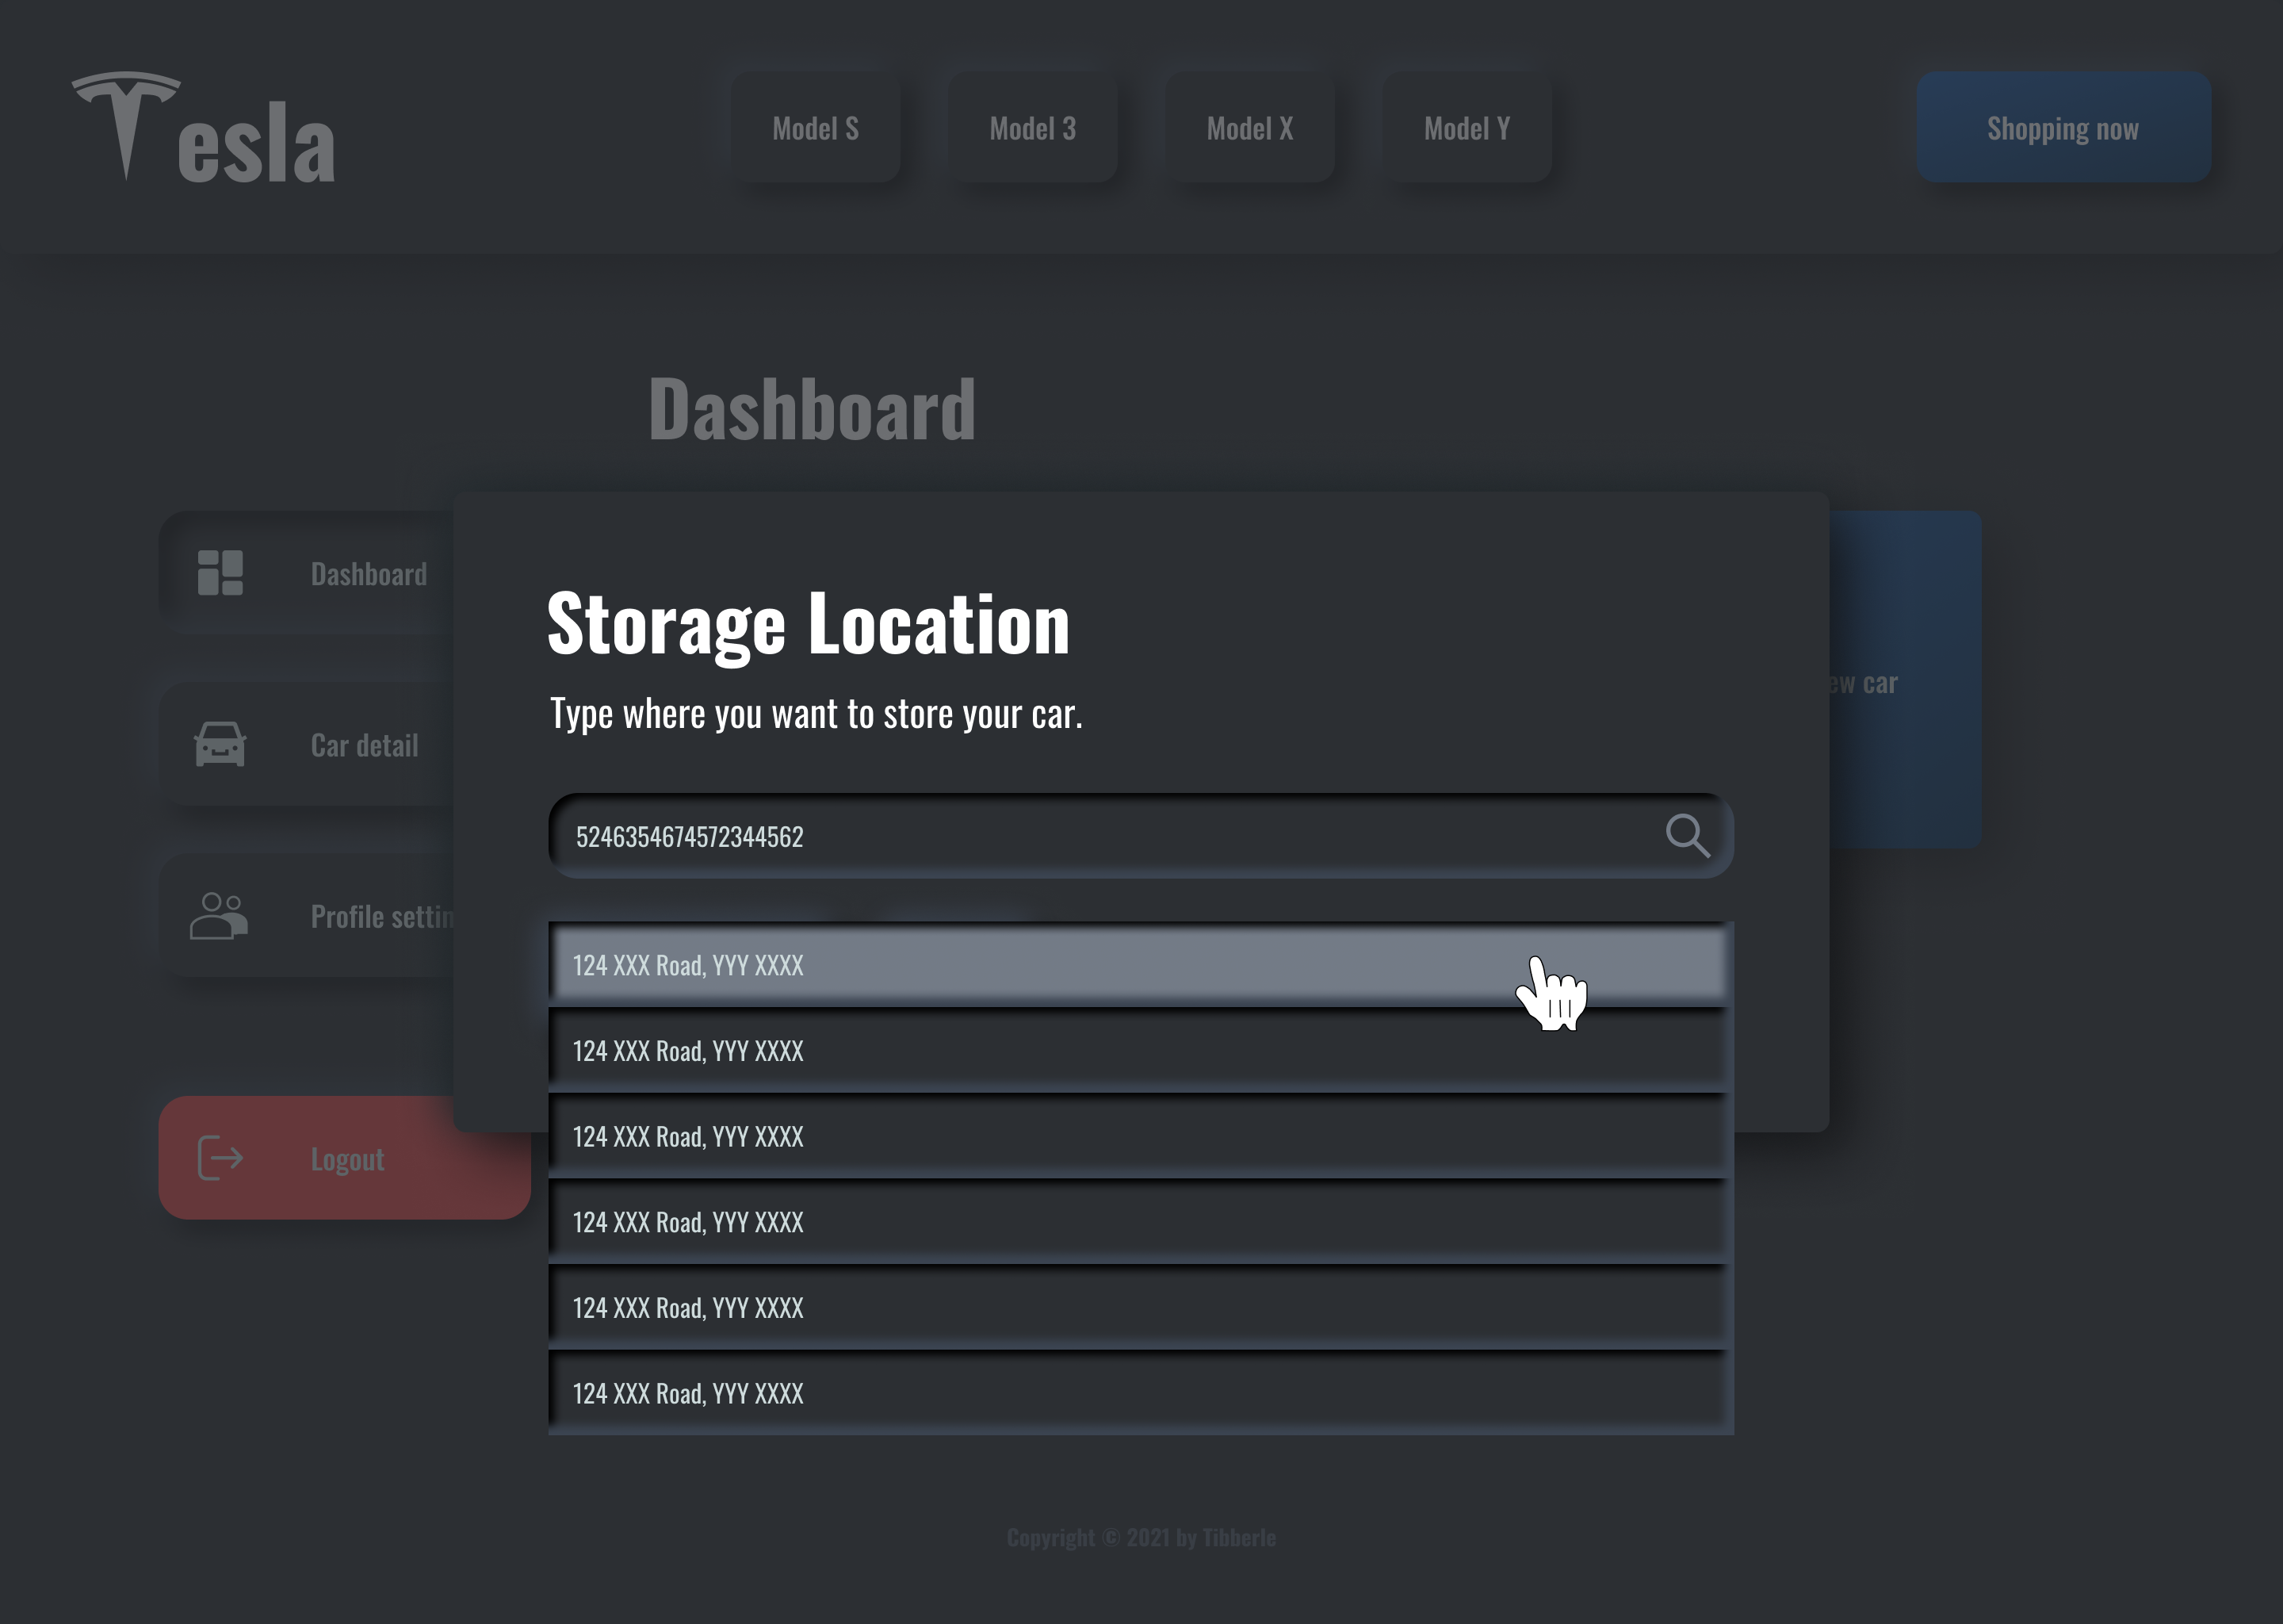Open the Model X navigation item
The width and height of the screenshot is (2283, 1624).
1249,128
